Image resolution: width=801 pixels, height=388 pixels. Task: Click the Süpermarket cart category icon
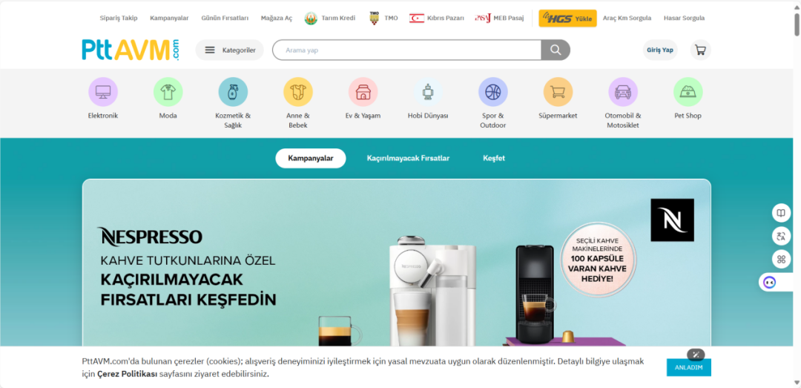pos(558,92)
